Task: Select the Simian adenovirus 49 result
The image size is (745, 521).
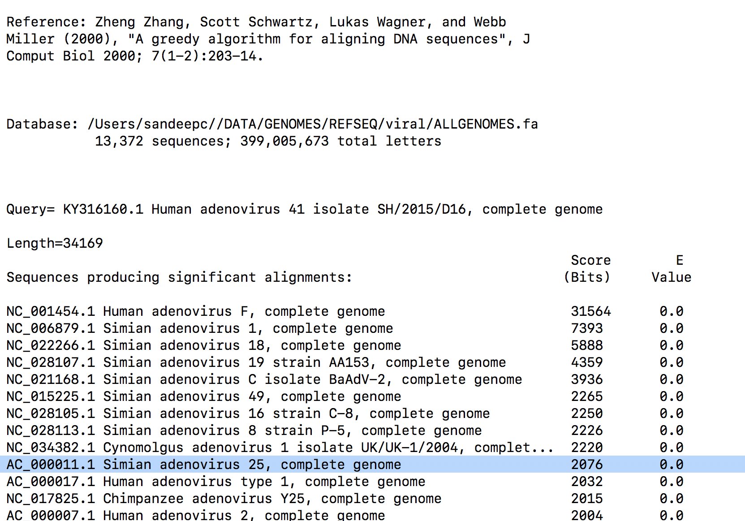Action: pos(203,396)
